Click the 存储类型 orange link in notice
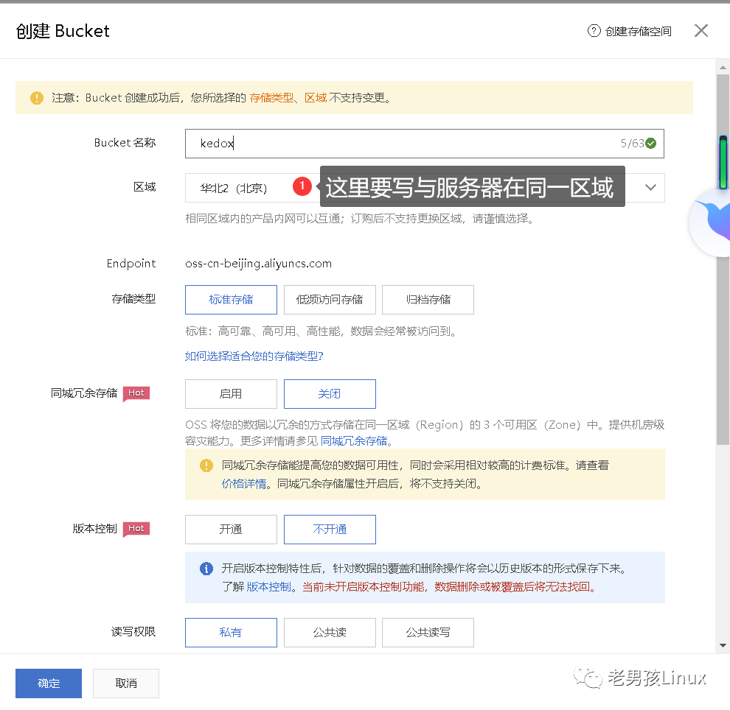This screenshot has height=710, width=730. tap(272, 98)
